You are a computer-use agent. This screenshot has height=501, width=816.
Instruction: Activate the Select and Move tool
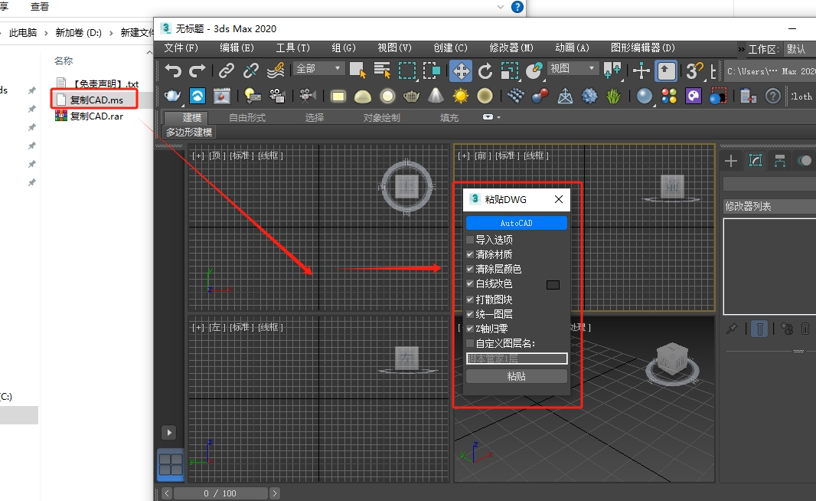(461, 70)
